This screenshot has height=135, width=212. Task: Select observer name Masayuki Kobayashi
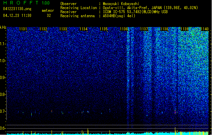121,4
